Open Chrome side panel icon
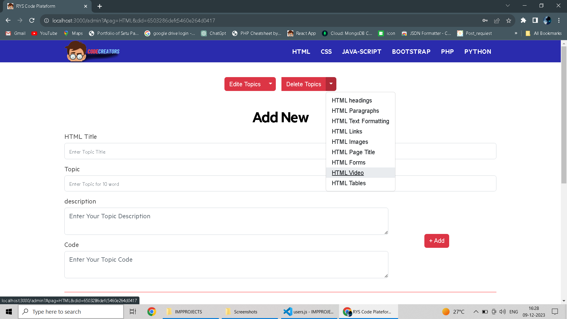Viewport: 567px width, 319px height. [535, 20]
